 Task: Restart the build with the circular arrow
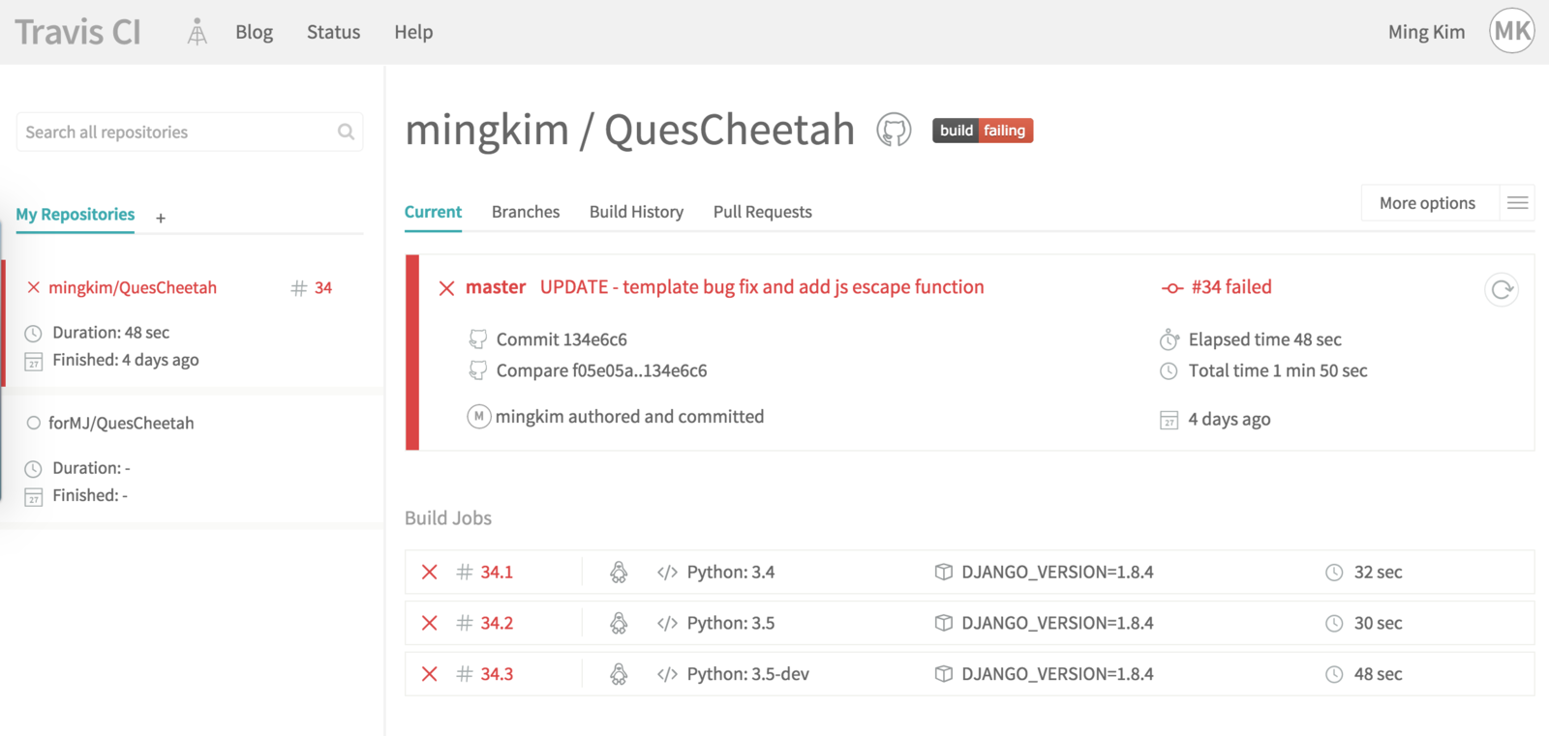[1502, 289]
